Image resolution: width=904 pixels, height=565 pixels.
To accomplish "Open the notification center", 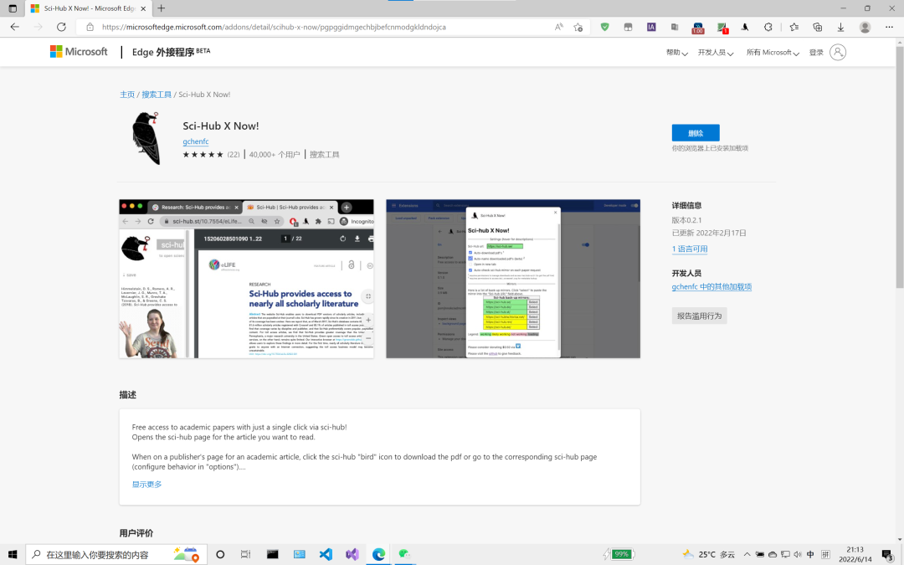I will pyautogui.click(x=887, y=555).
